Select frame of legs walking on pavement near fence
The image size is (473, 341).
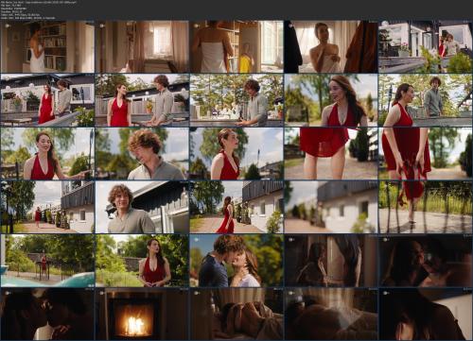[426, 207]
